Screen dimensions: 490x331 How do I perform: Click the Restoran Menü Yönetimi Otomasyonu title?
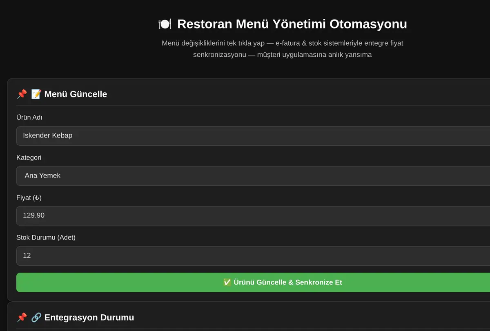pos(292,24)
